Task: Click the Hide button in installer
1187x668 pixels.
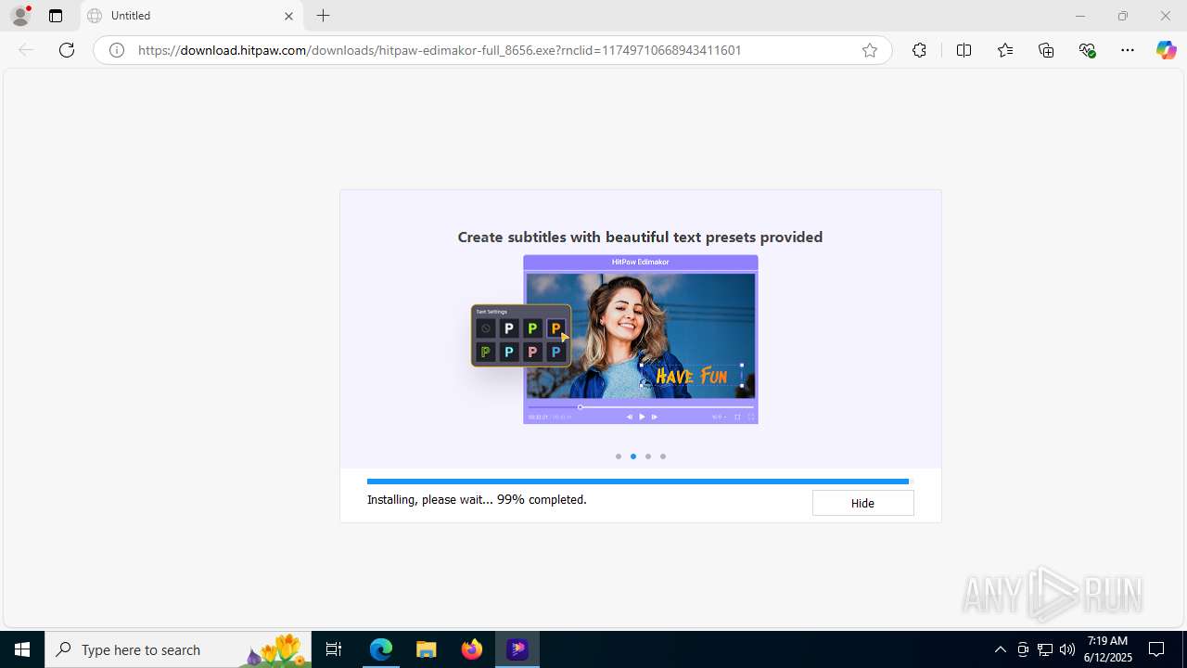Action: click(862, 503)
